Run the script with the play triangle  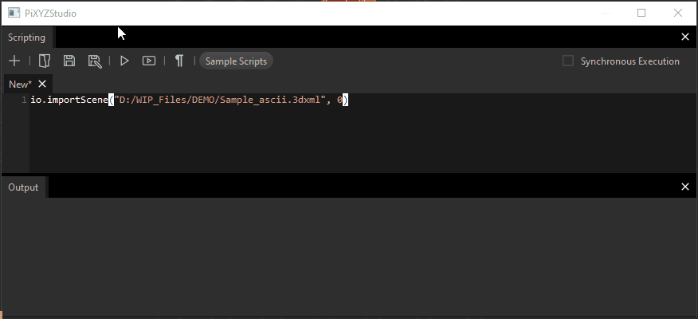point(124,61)
